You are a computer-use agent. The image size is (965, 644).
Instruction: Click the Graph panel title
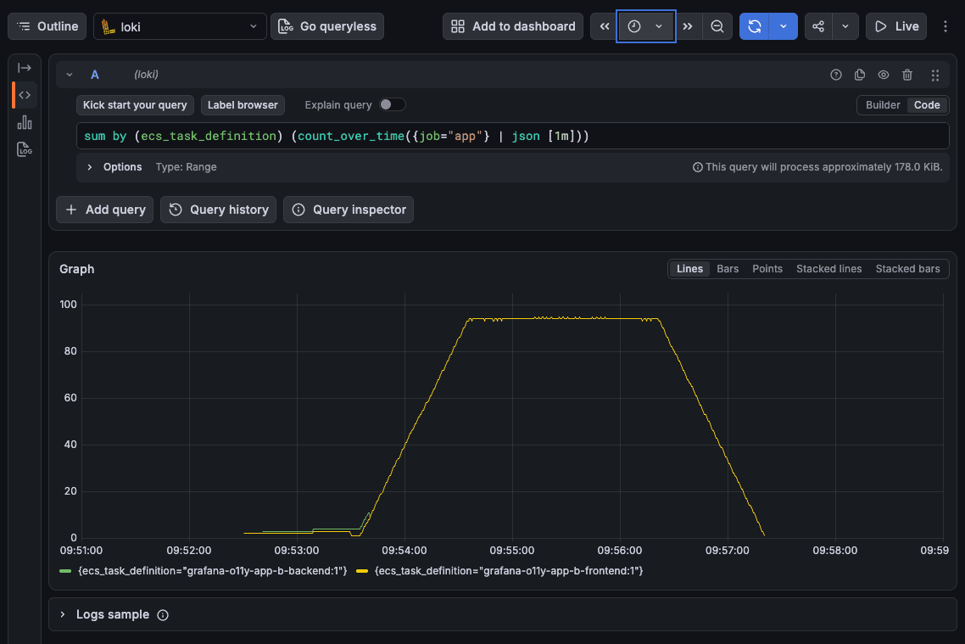pos(77,269)
